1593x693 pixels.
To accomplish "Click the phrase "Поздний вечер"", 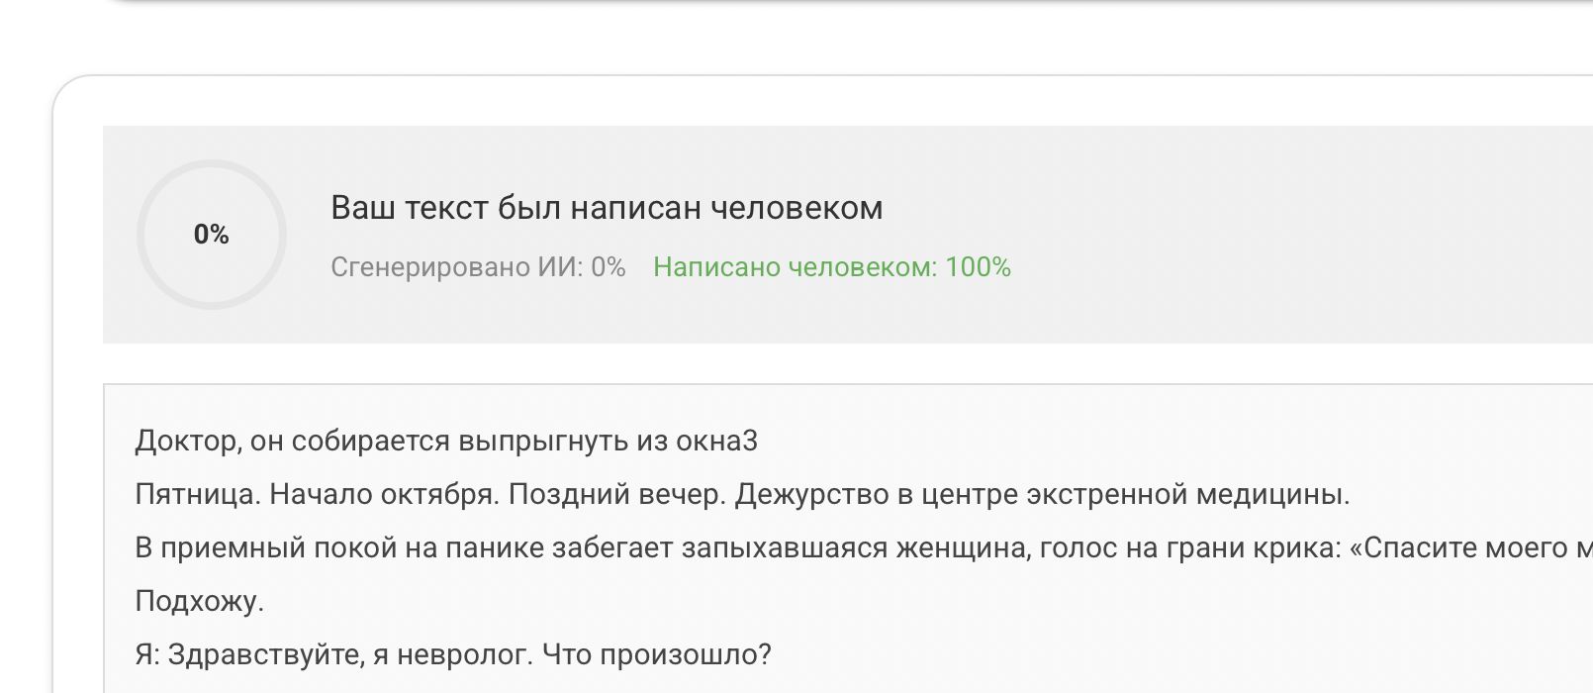I will (x=616, y=494).
